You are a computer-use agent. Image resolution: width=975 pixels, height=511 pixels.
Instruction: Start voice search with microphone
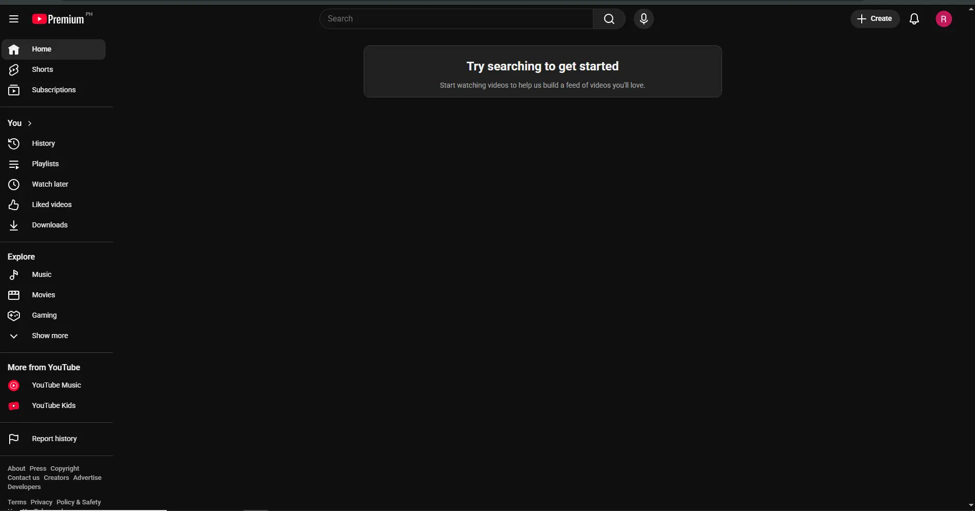pos(644,19)
